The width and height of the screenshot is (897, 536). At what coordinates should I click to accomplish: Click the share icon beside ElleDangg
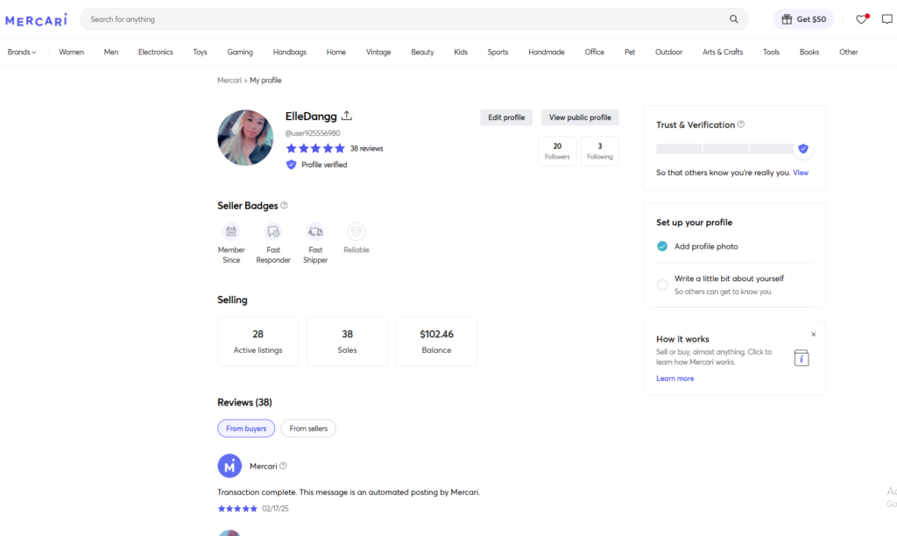347,116
